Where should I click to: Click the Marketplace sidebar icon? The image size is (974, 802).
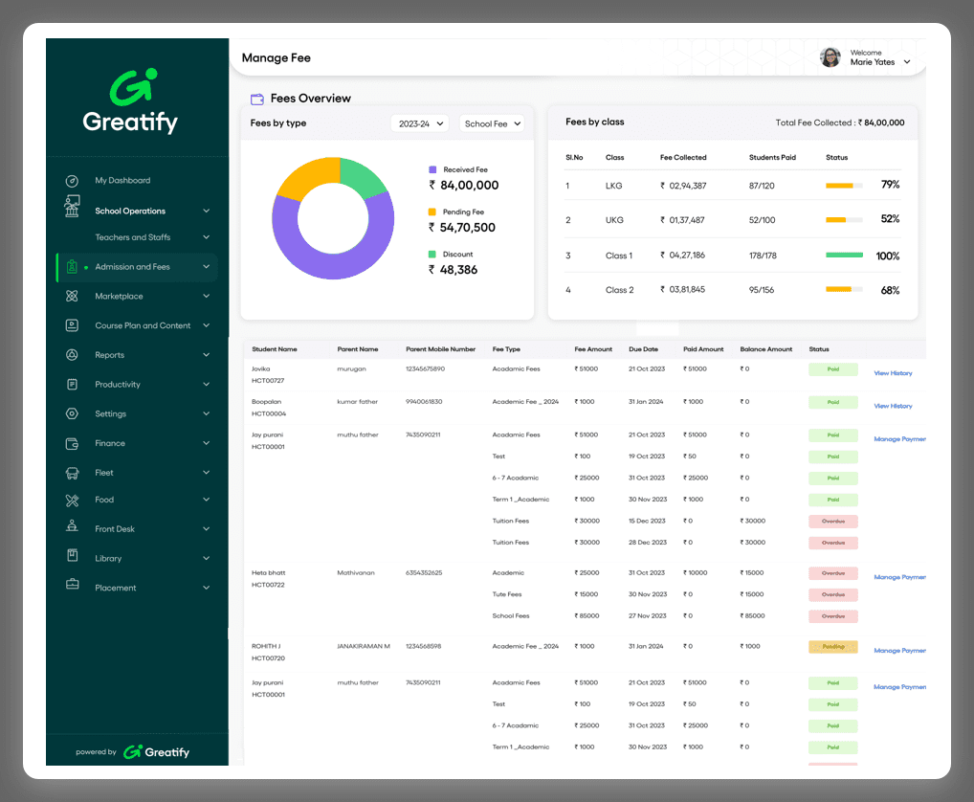[x=72, y=297]
